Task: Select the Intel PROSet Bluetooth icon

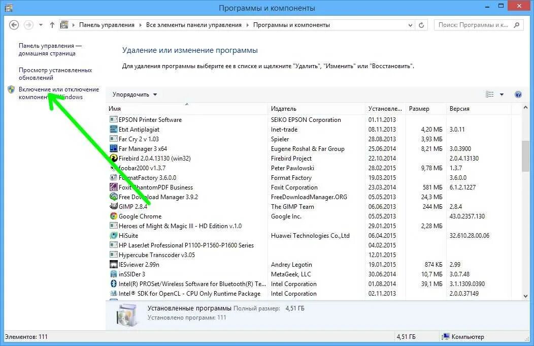Action: [113, 284]
